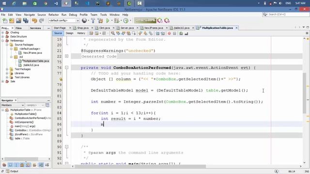Toggle Rectangular Selection in editor toolbar

coord(134,33)
